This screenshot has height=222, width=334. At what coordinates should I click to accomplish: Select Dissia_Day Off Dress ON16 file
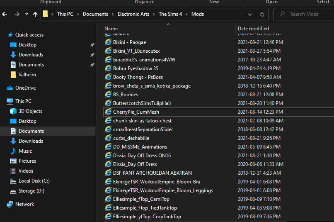point(142,156)
